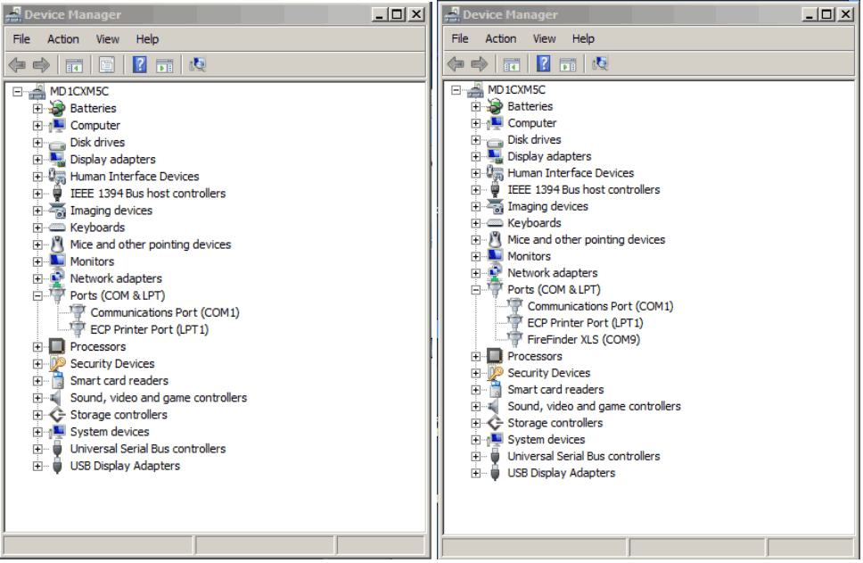Collapse MD1CXM5C root node in left window
The image size is (863, 563).
pos(18,91)
